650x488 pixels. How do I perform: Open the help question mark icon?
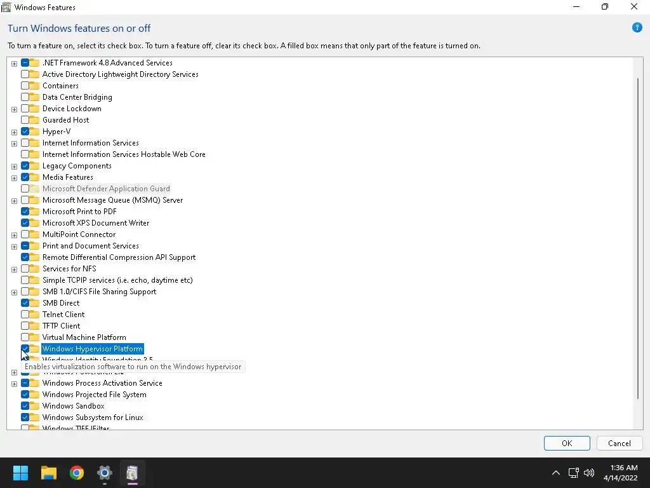[x=637, y=28]
